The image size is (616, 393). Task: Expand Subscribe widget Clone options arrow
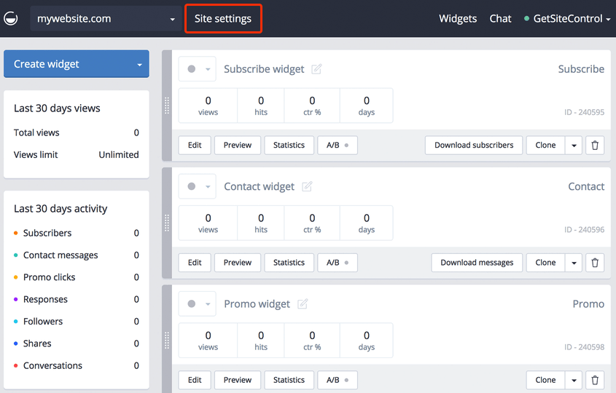point(574,145)
